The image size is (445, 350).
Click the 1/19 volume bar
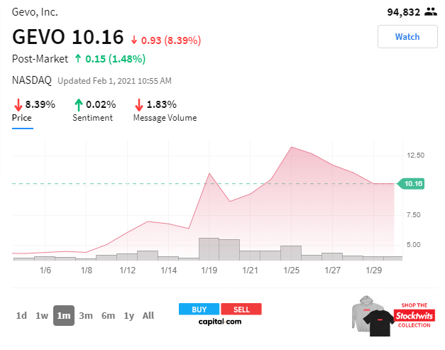(x=209, y=249)
